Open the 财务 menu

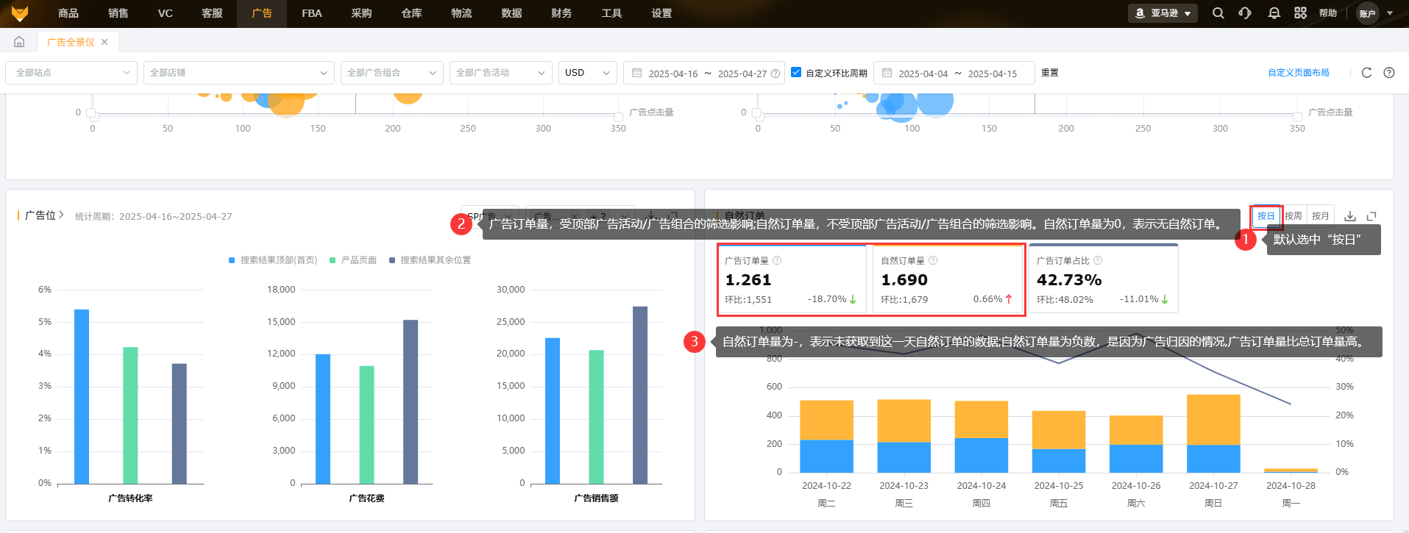pos(561,13)
